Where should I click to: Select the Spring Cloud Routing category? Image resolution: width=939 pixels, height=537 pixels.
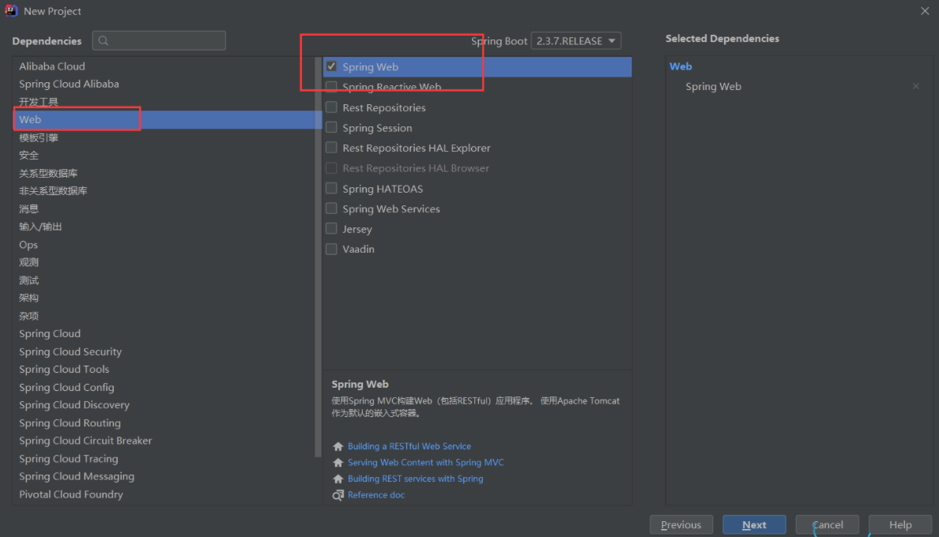click(x=164, y=422)
